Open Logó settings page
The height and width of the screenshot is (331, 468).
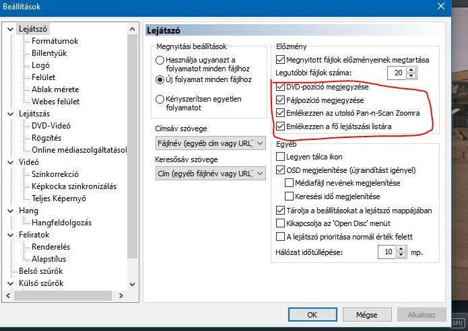coord(40,65)
